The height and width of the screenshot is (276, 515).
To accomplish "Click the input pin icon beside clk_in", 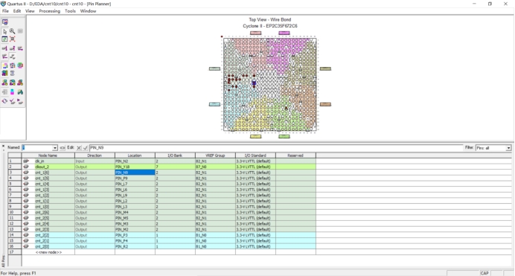I will click(x=26, y=161).
